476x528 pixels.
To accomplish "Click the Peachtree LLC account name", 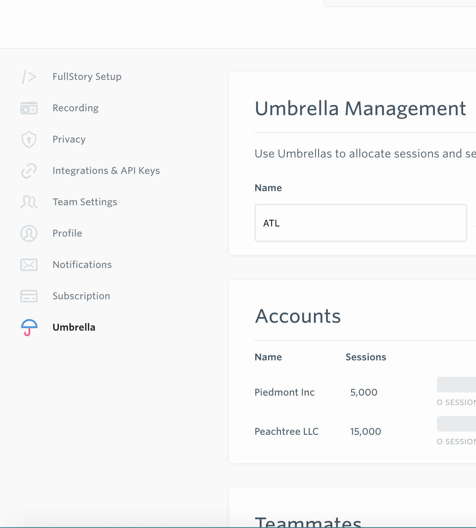I will (x=287, y=431).
